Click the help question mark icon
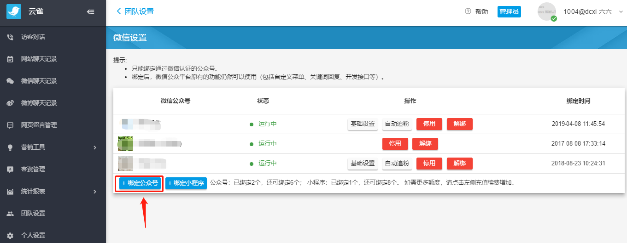The image size is (627, 243). tap(468, 11)
